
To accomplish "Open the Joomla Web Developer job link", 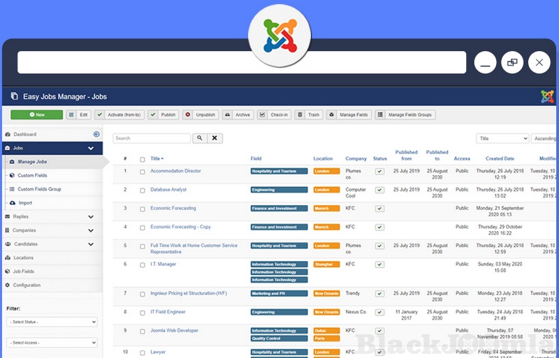I will point(174,331).
